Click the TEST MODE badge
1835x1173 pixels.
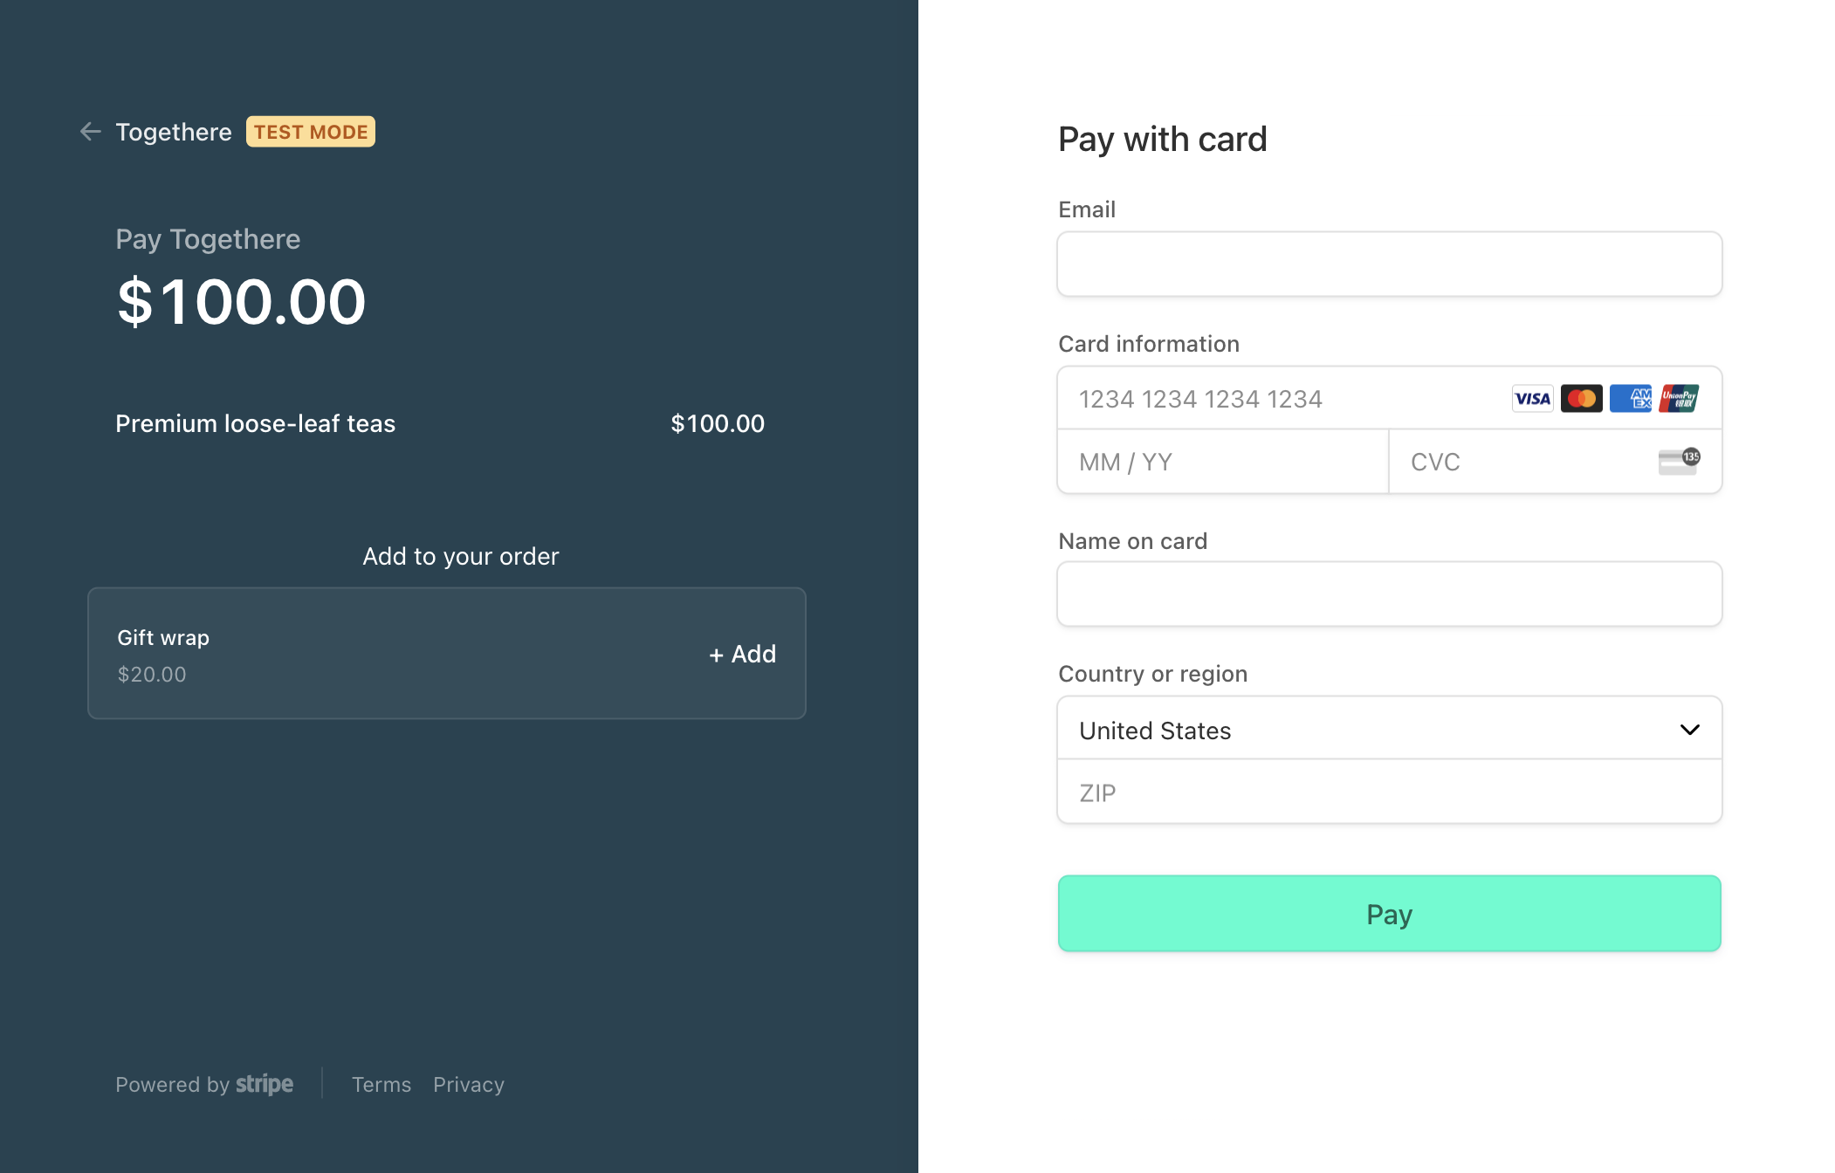coord(311,132)
